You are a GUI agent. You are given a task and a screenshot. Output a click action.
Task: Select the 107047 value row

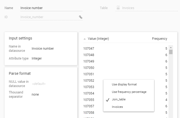tap(89, 49)
